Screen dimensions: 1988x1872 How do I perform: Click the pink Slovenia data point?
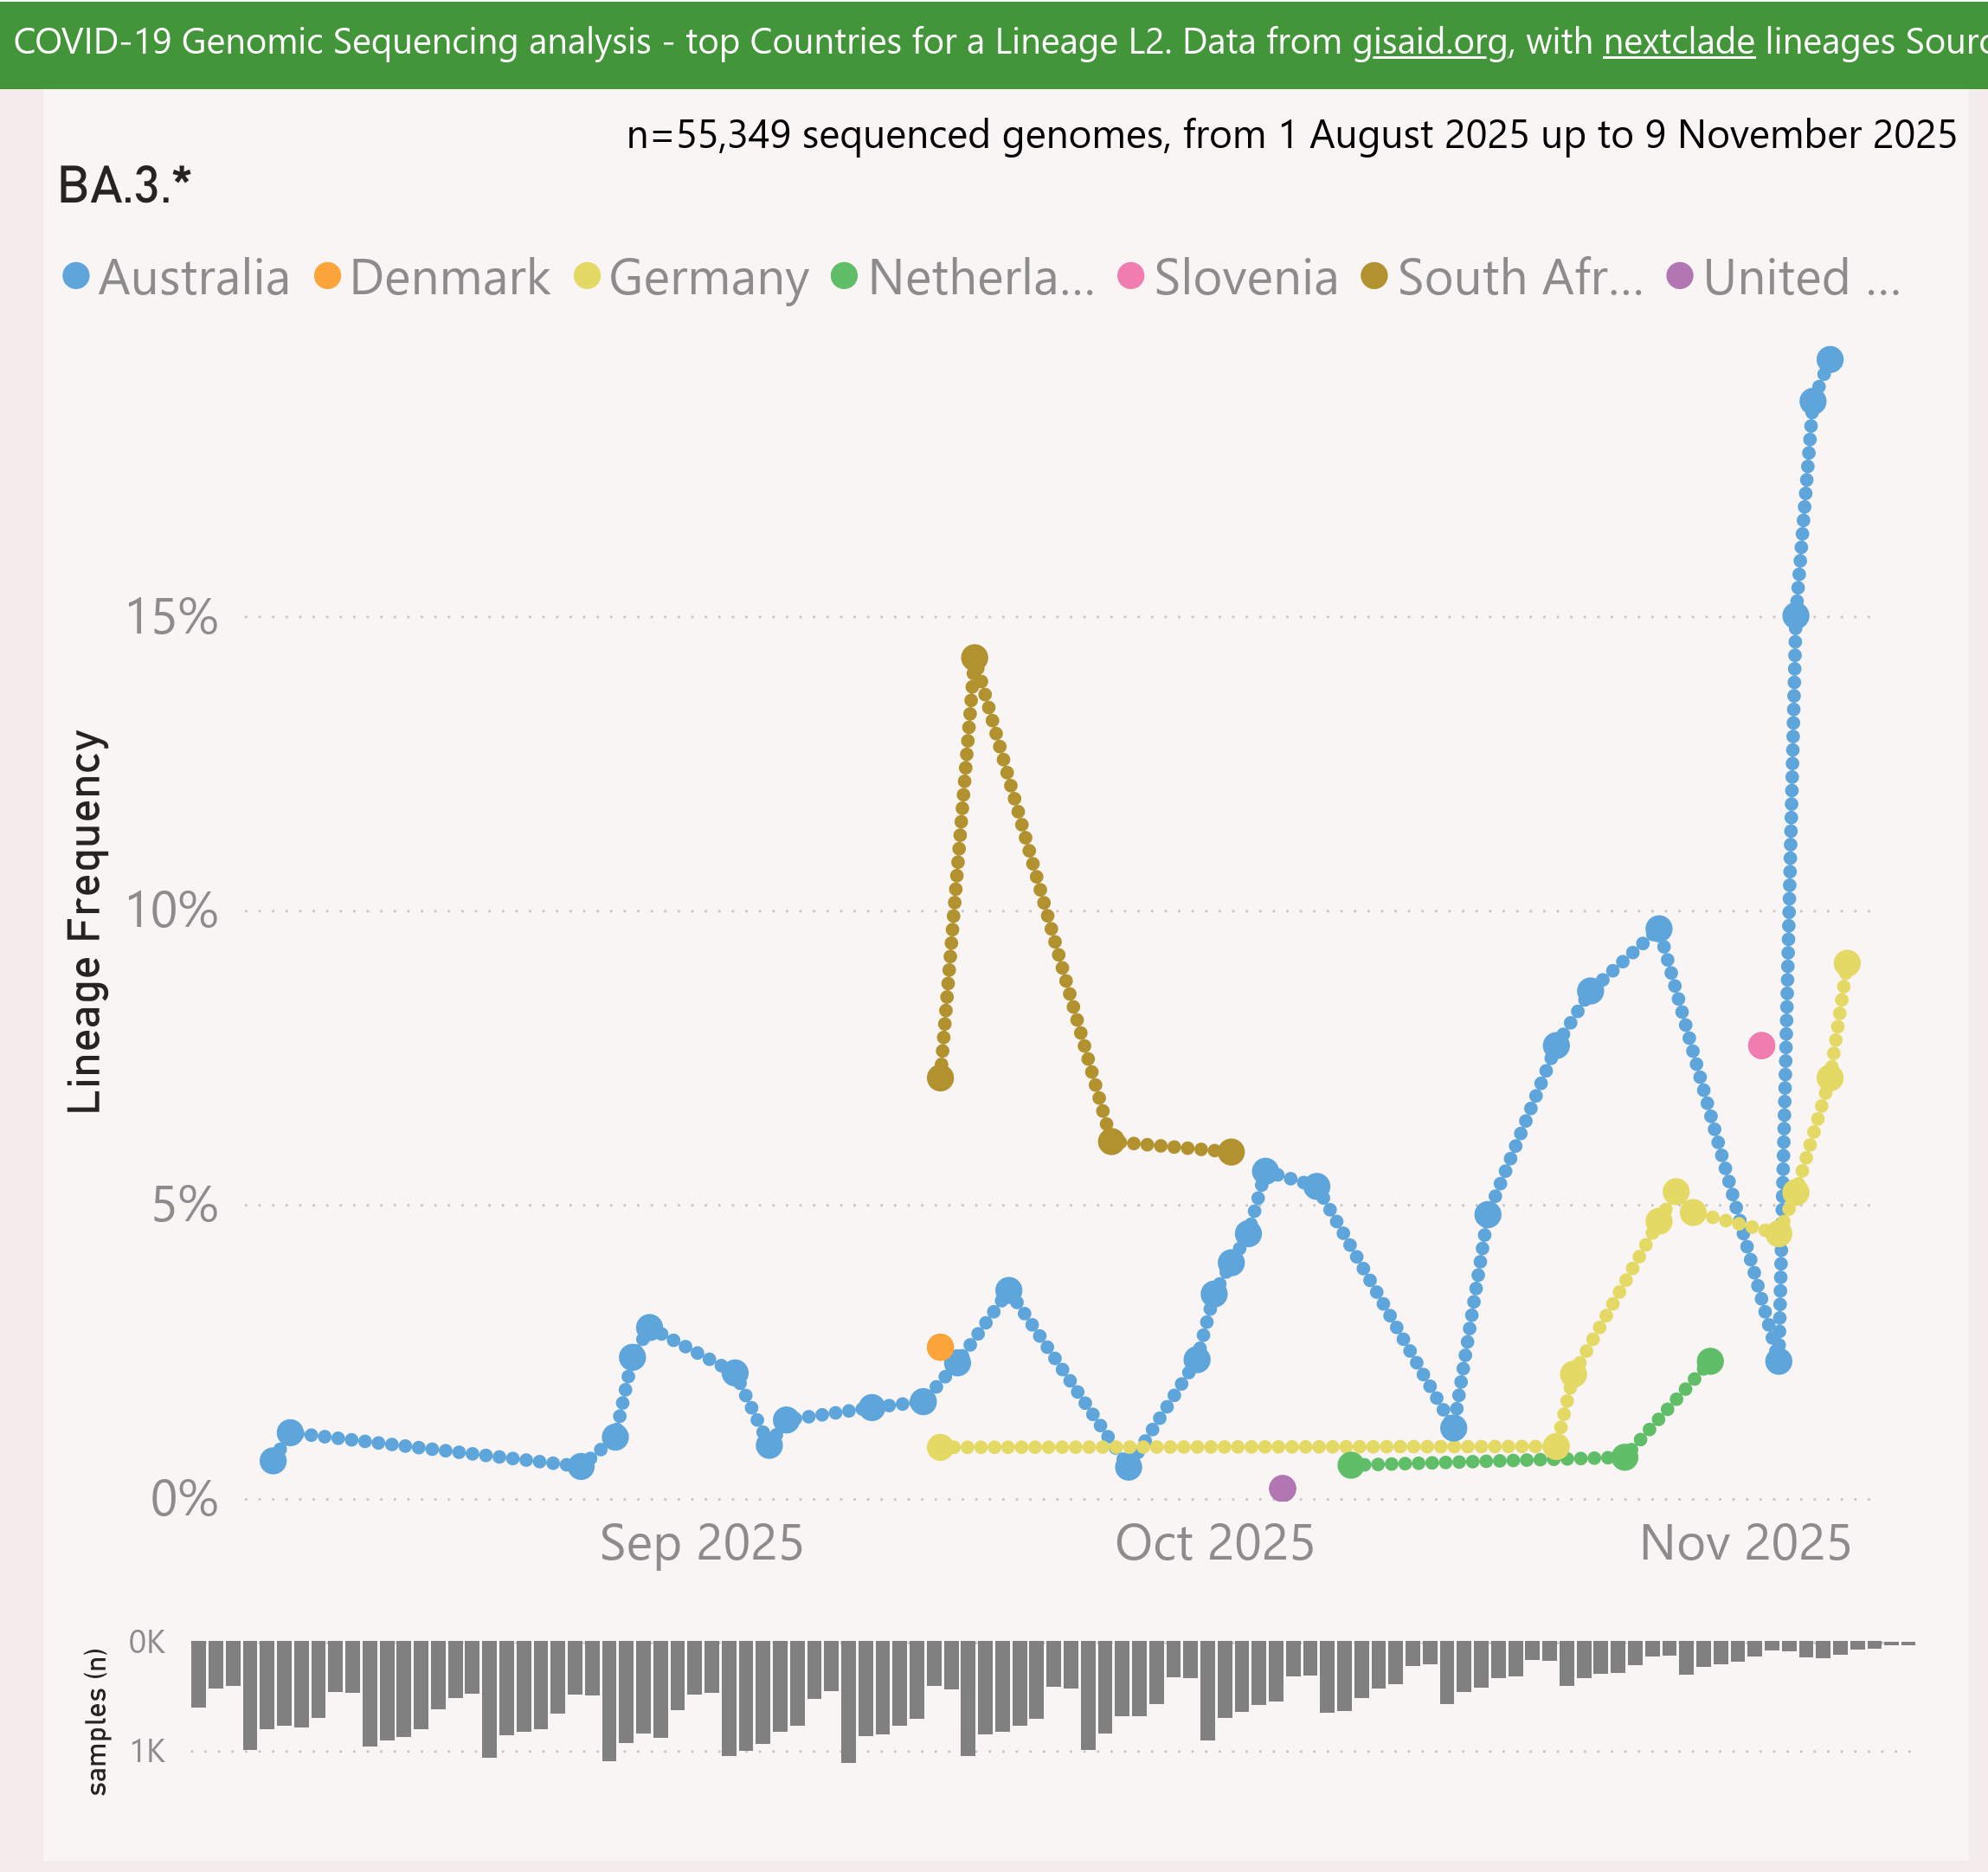1761,1046
